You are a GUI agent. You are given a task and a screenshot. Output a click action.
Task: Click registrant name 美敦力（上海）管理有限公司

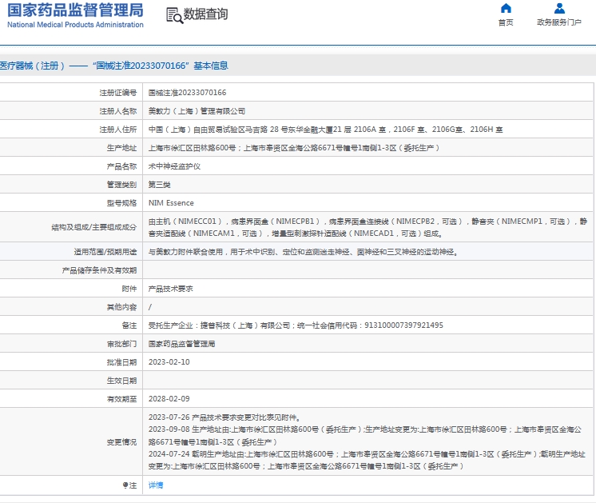(197, 111)
